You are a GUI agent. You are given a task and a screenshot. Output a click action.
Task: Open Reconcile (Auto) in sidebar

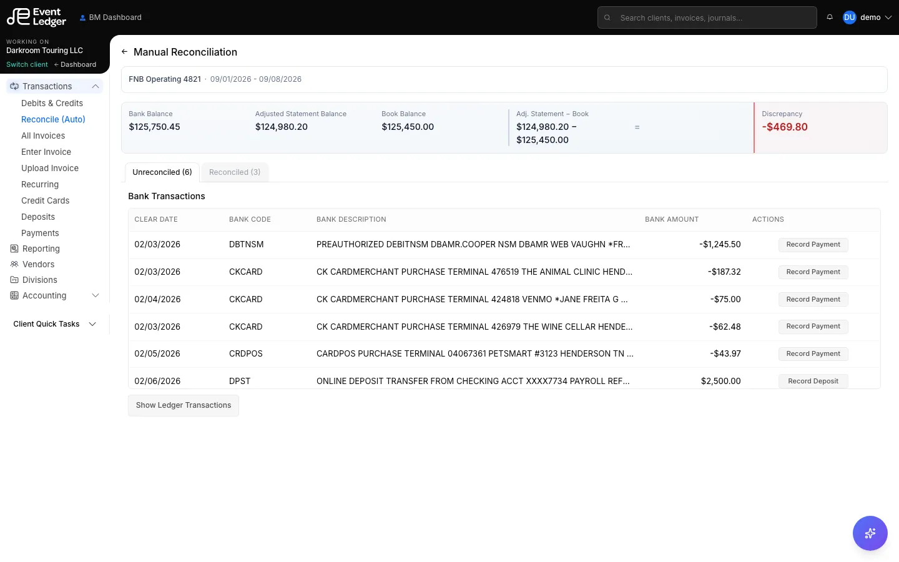click(53, 119)
